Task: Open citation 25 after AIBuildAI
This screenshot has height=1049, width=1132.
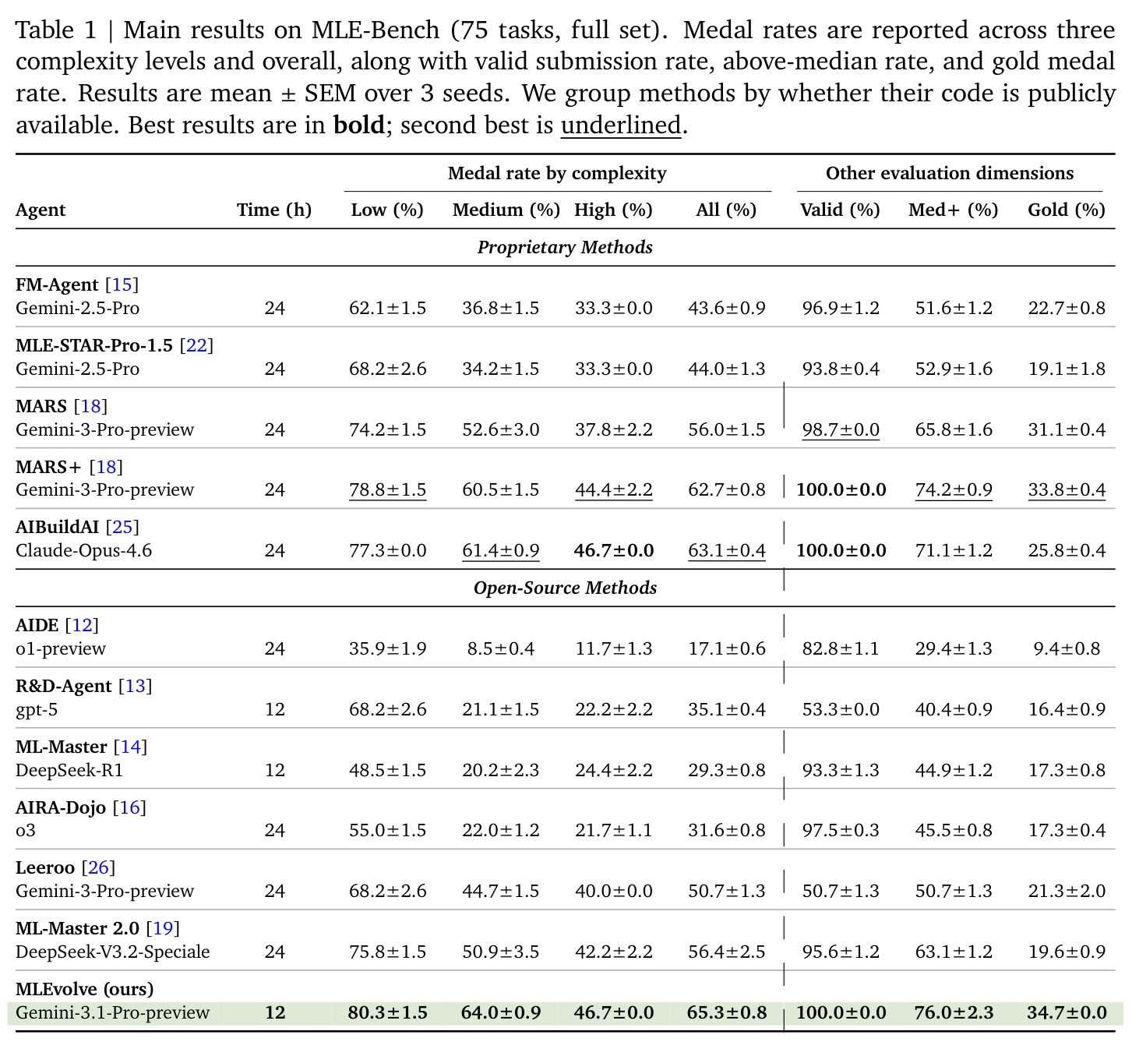Action: pos(122,527)
